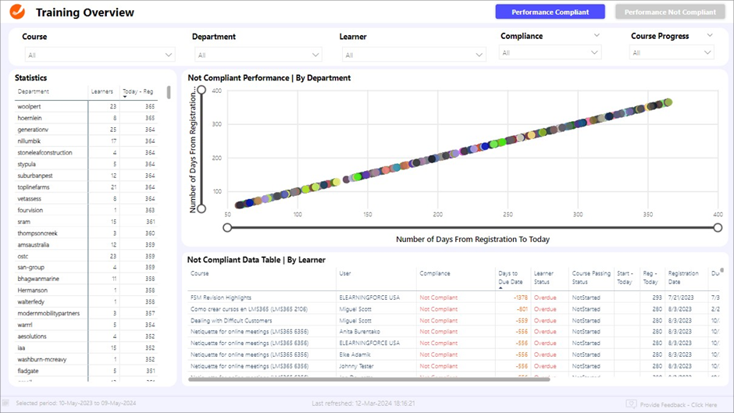Open the Course Progress All dropdown

pos(672,52)
